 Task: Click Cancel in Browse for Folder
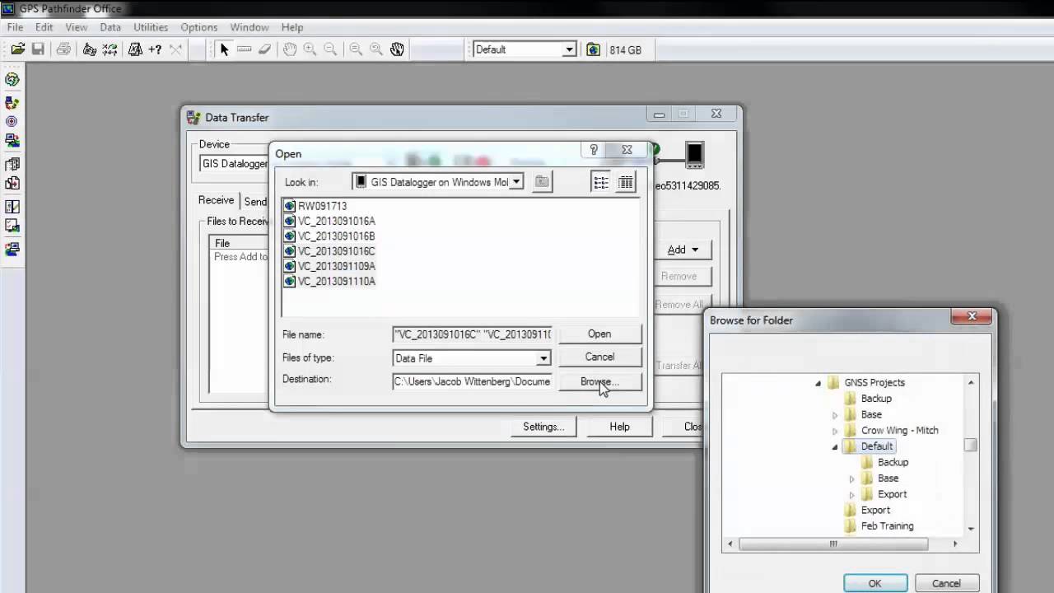click(x=946, y=583)
